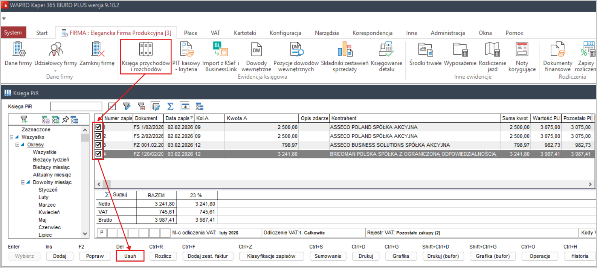Click funnel with table icon in toolbar

(x=141, y=107)
